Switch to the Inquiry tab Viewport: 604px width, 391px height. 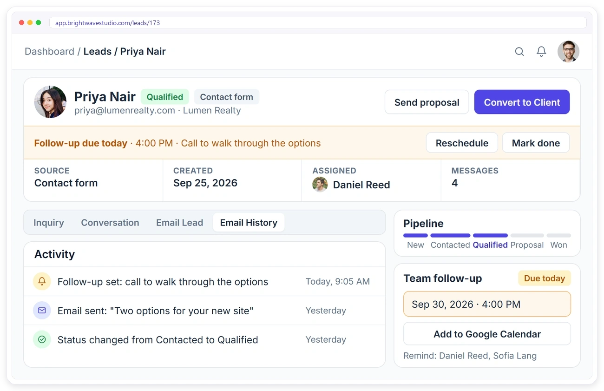(49, 223)
